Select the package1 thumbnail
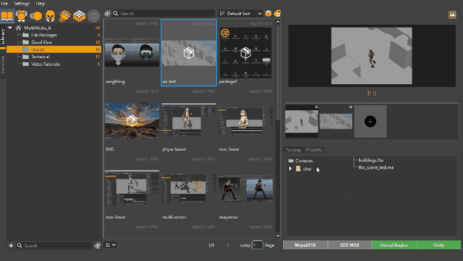This screenshot has width=463, height=261. pyautogui.click(x=246, y=53)
